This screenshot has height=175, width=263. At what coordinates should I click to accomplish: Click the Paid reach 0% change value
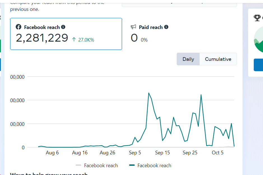pos(144,40)
